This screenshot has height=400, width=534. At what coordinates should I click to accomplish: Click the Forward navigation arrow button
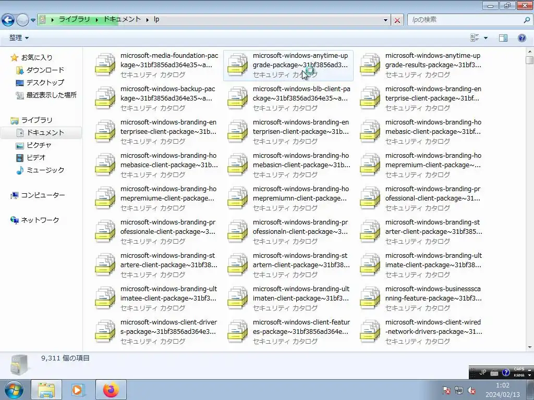coord(22,20)
